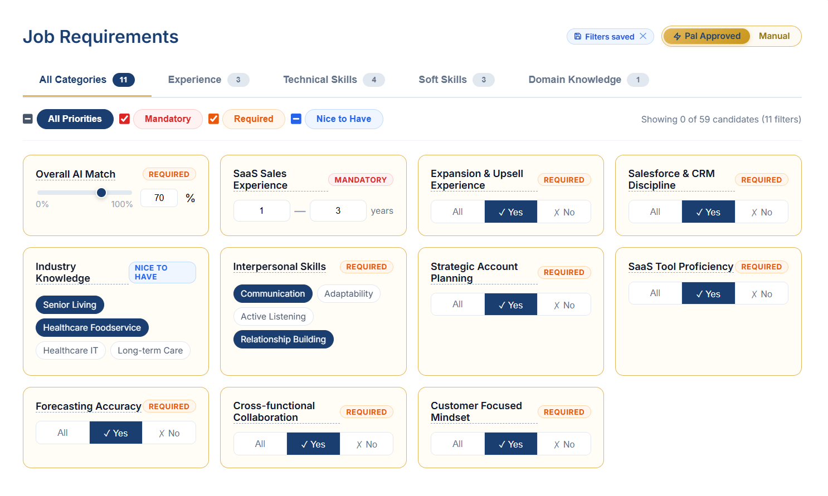
Task: Click the save icon in Filters saved badge
Action: 578,37
